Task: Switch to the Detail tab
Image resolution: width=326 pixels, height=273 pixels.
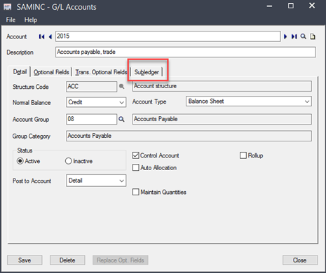Action: tap(20, 72)
